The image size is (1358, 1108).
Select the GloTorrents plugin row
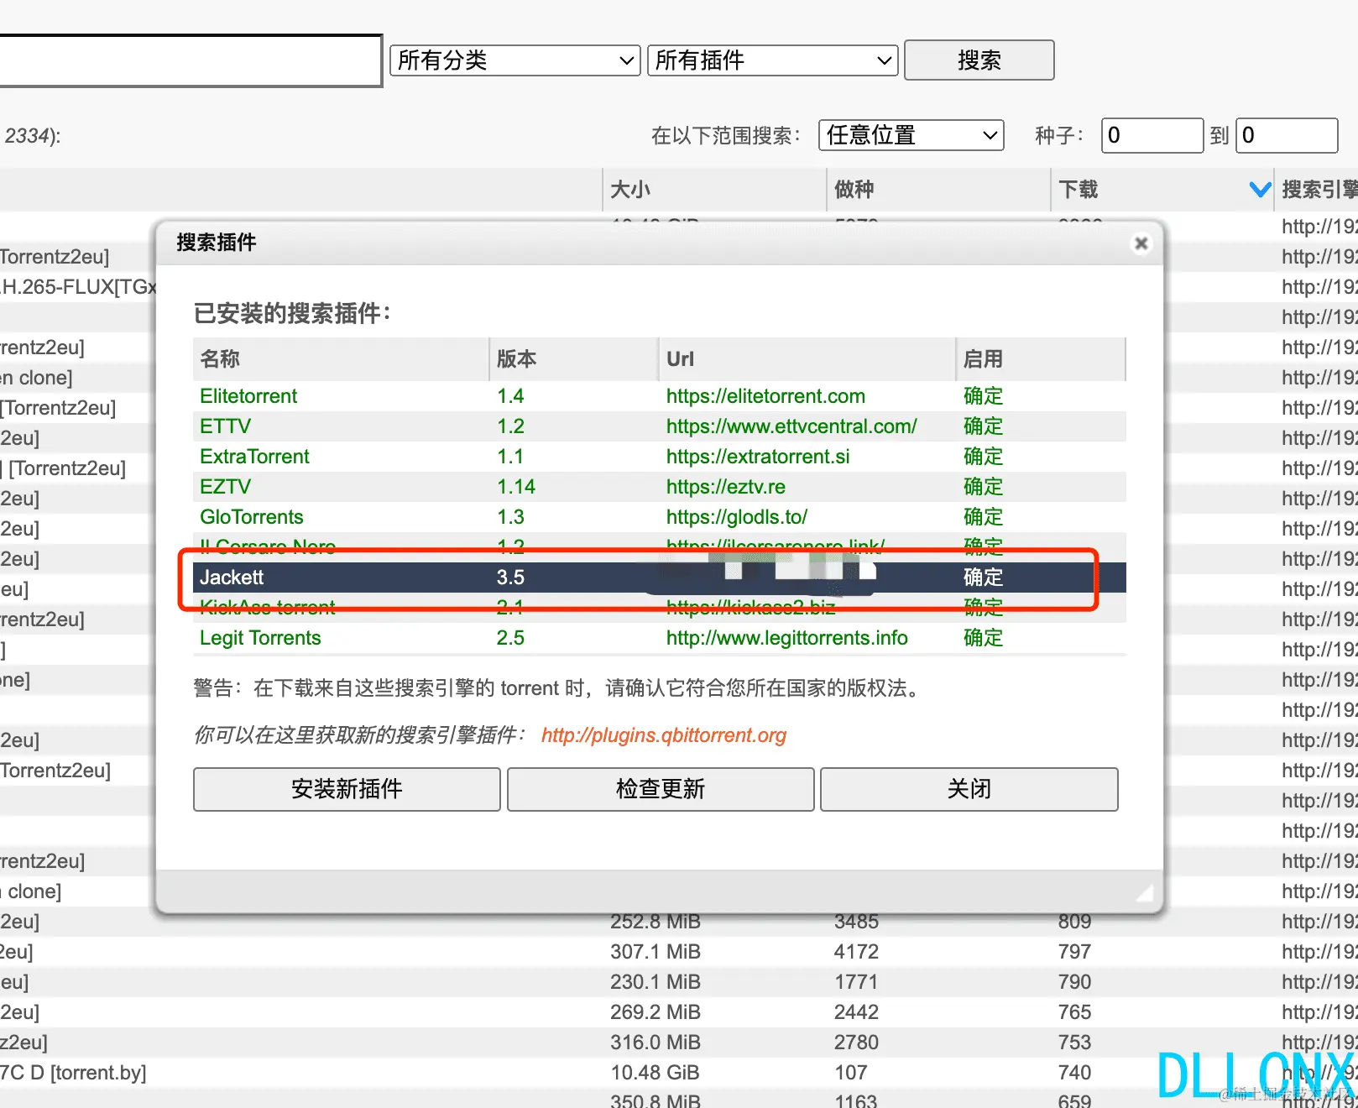point(659,517)
